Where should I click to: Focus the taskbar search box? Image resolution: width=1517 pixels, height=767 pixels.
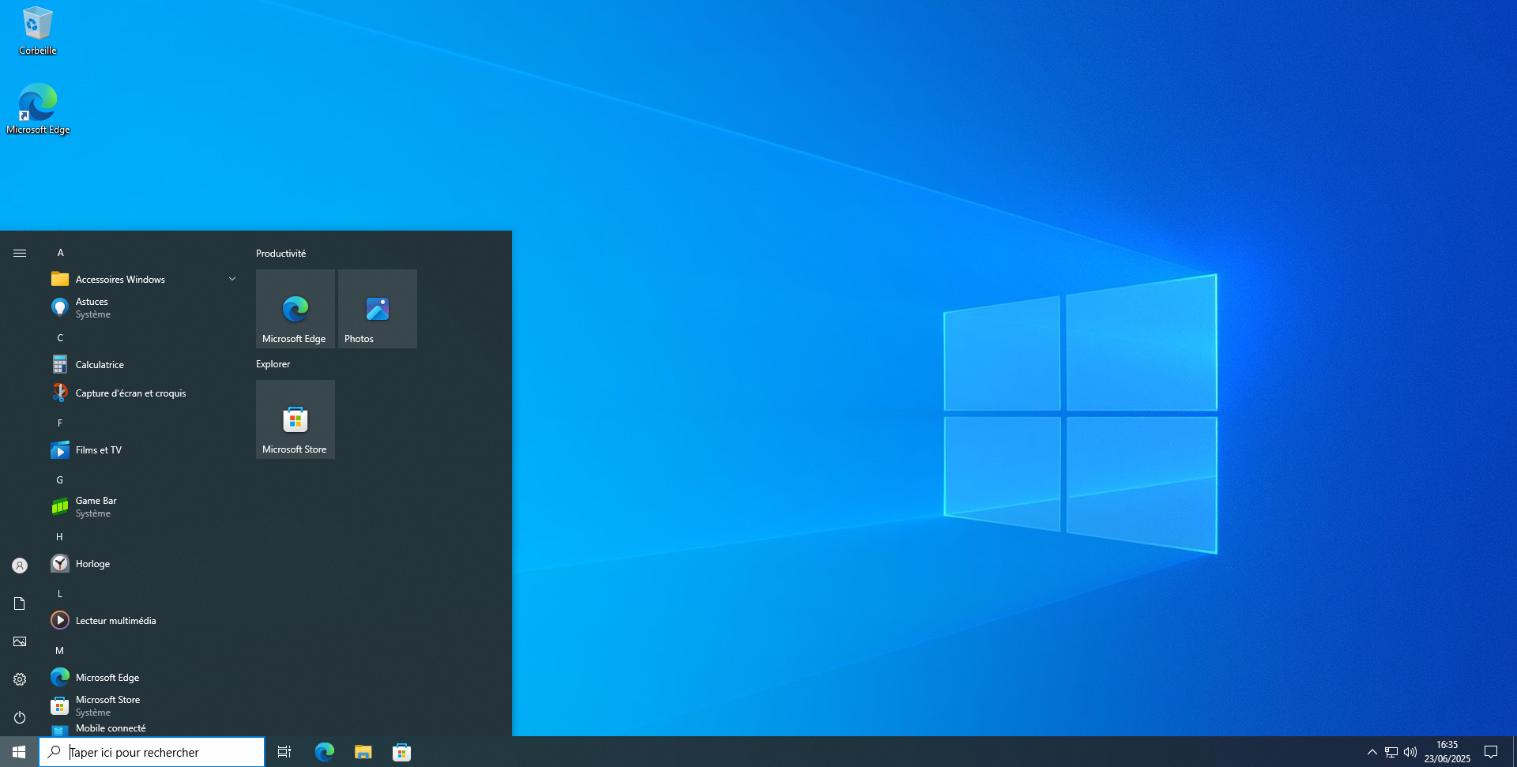[x=152, y=752]
